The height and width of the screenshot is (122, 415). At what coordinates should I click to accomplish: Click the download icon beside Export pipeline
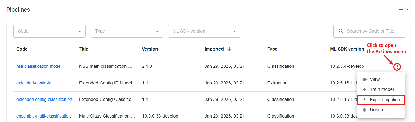click(364, 100)
